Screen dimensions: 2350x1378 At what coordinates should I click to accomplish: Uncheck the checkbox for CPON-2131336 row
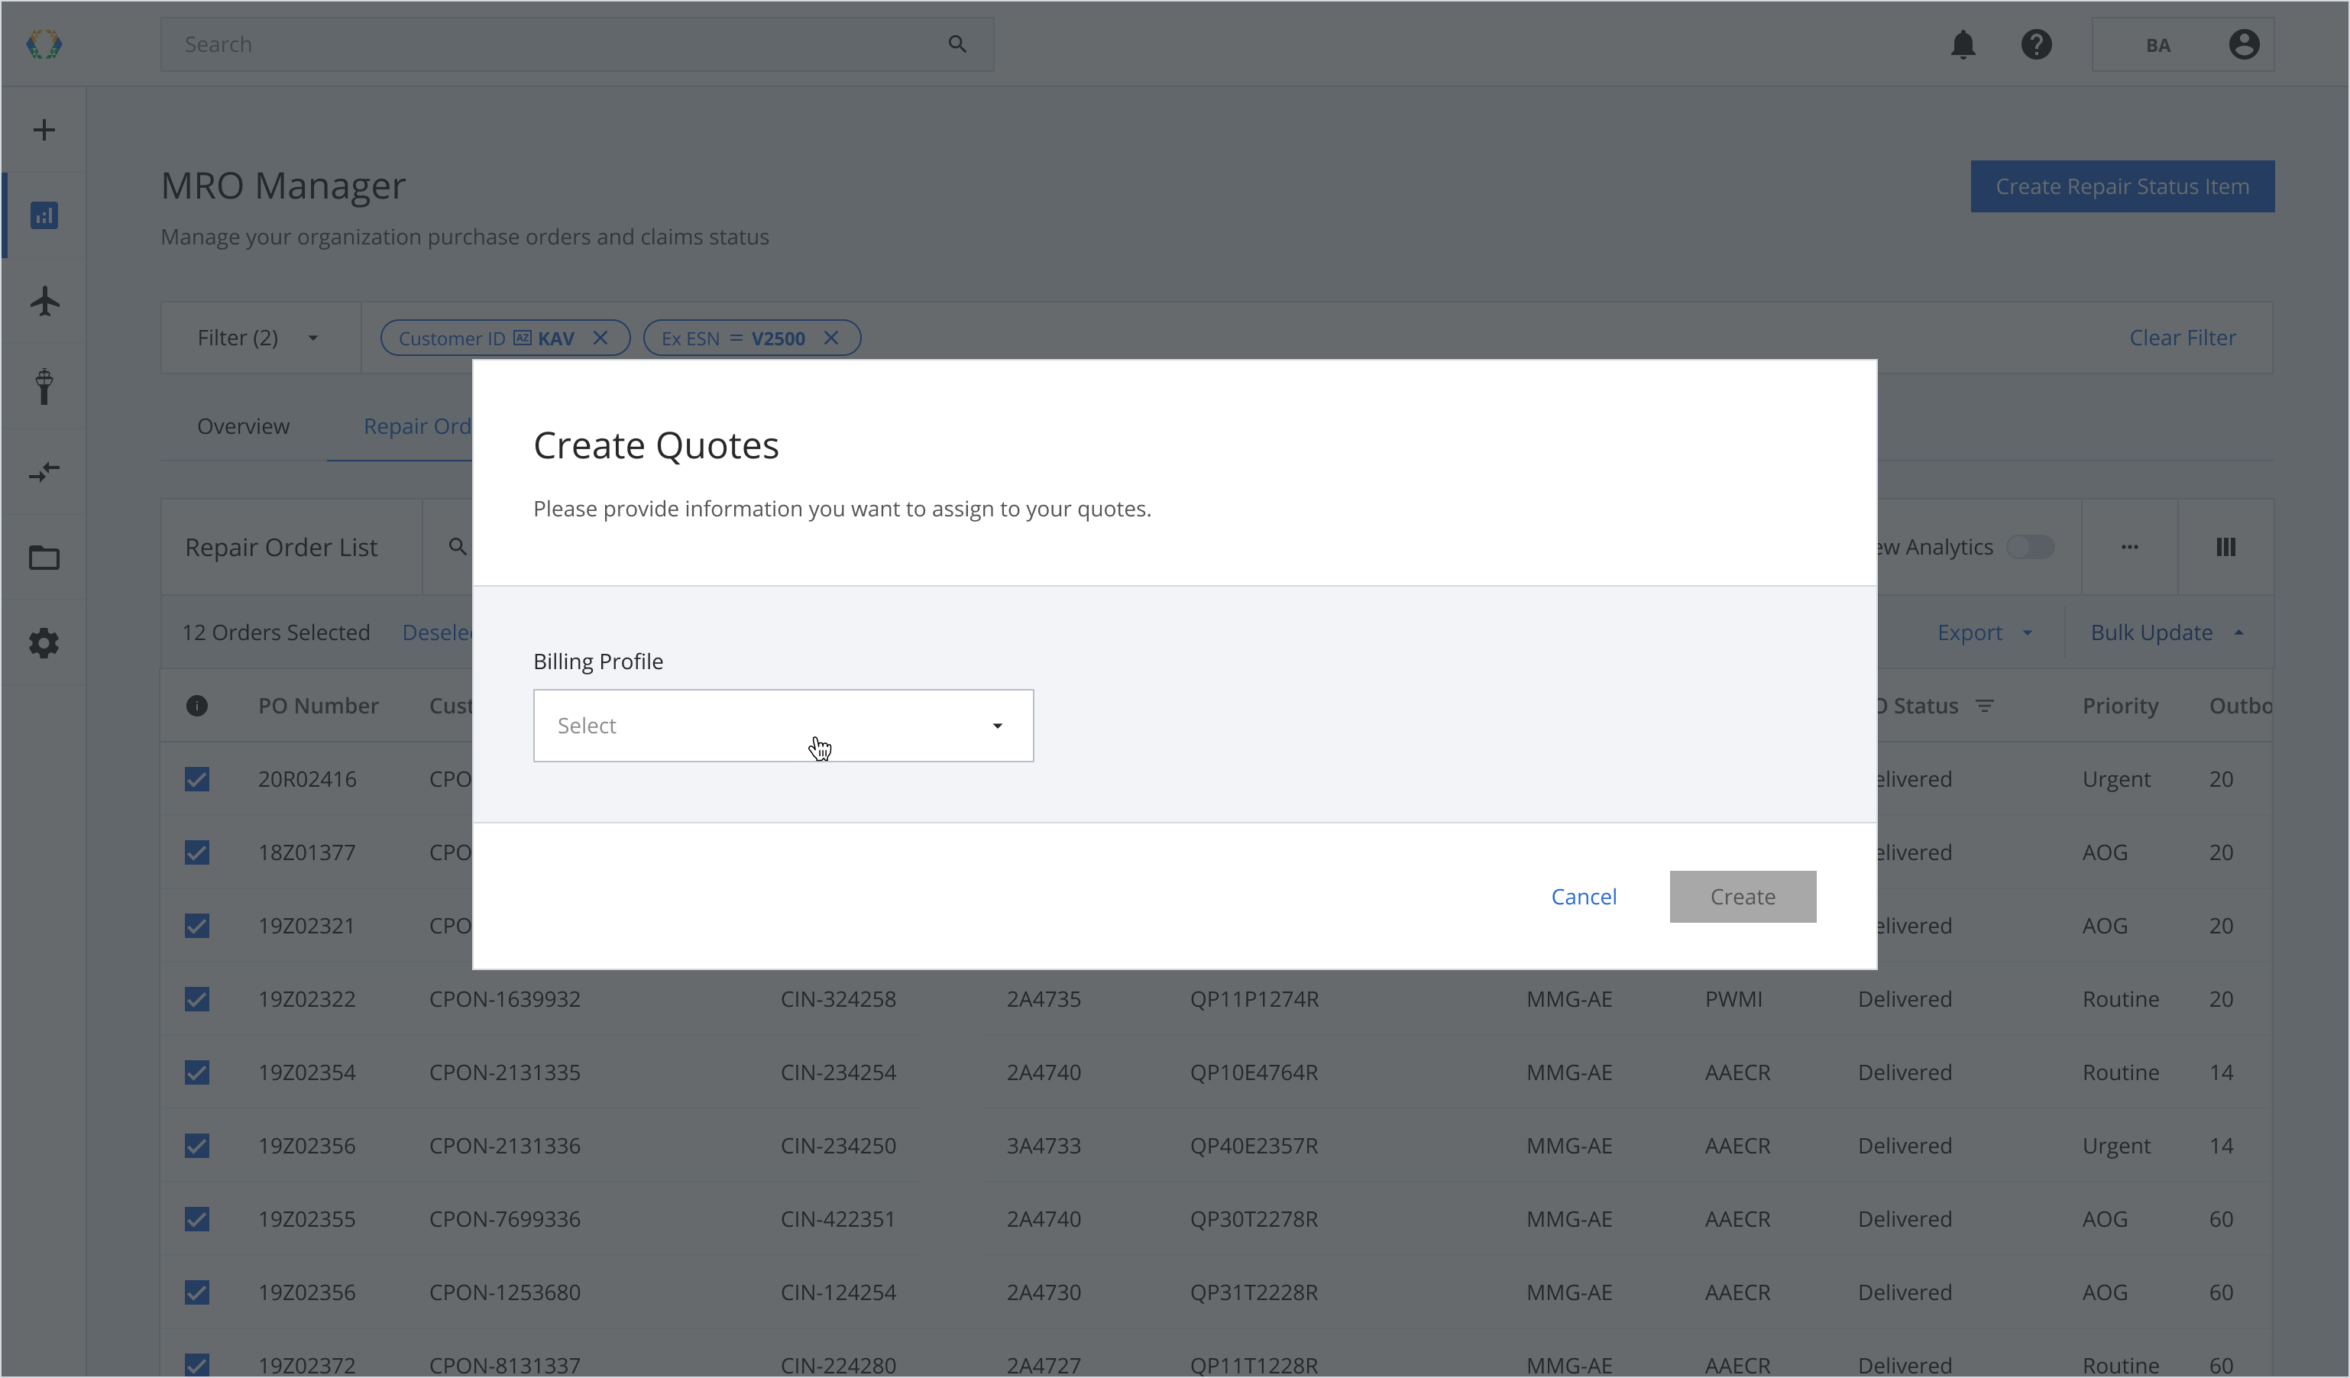pyautogui.click(x=197, y=1145)
